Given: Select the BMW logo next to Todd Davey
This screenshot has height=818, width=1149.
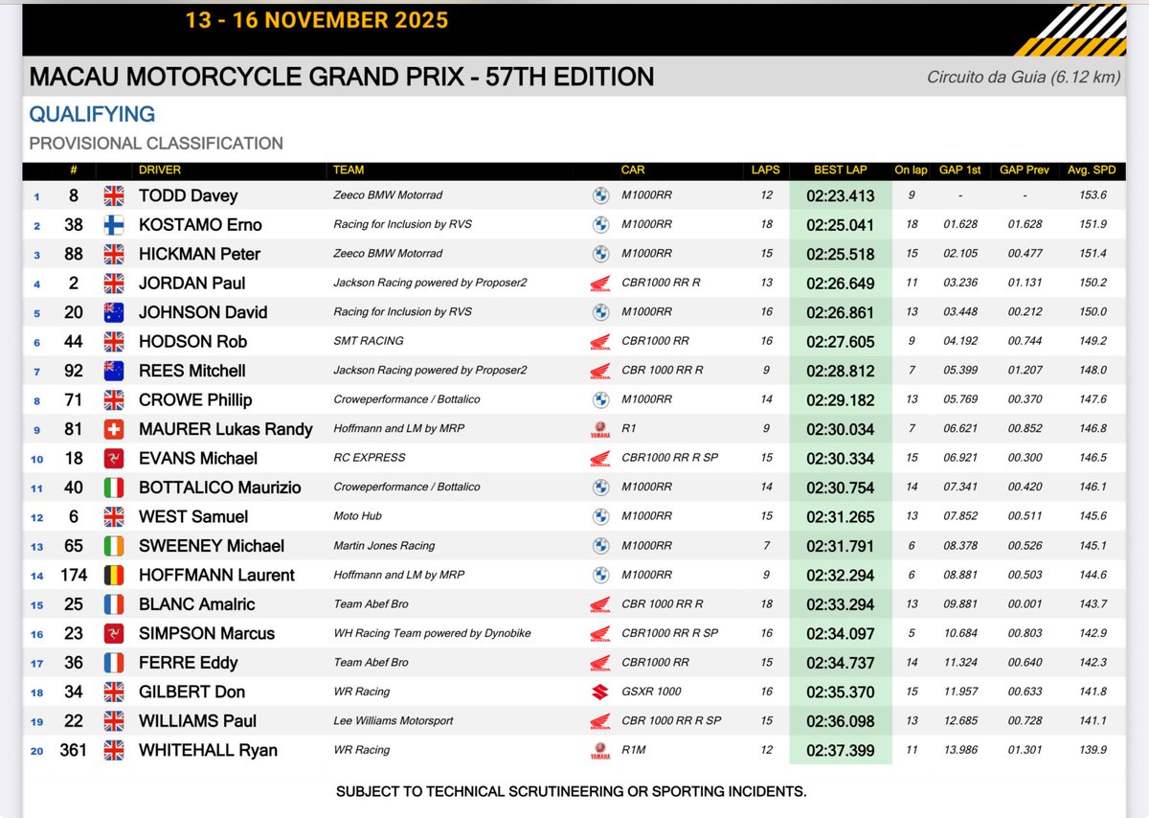Looking at the screenshot, I should coord(600,195).
